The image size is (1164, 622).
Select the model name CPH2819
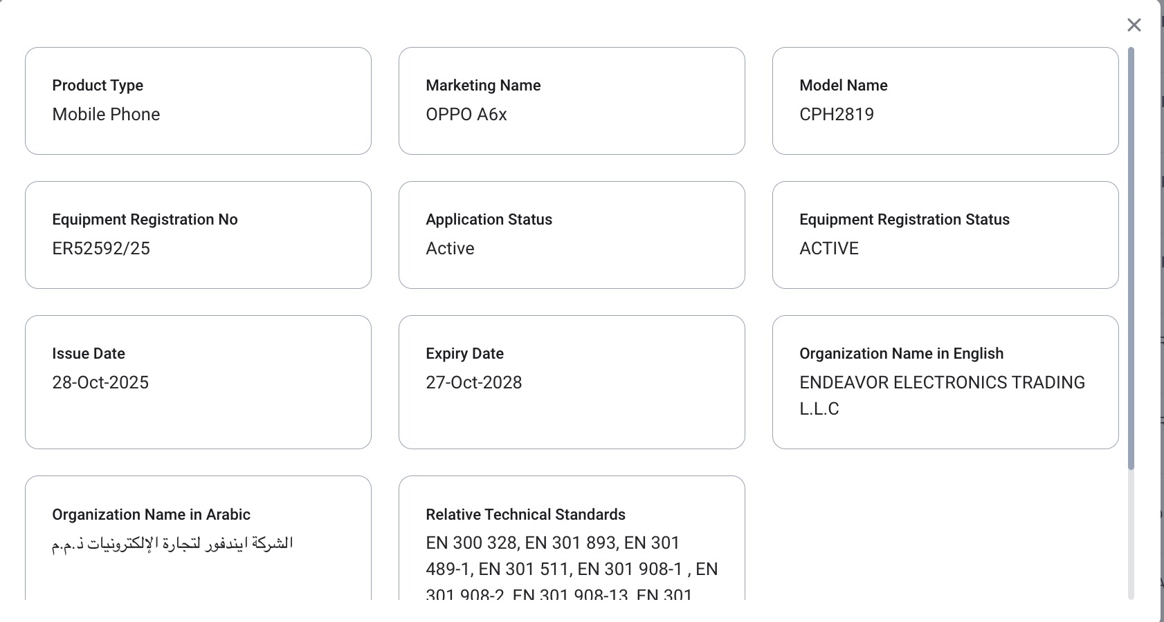click(836, 115)
